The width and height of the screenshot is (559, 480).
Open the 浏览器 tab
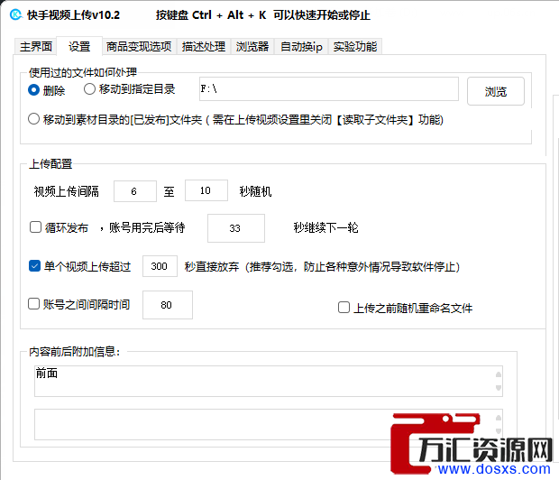pos(252,46)
